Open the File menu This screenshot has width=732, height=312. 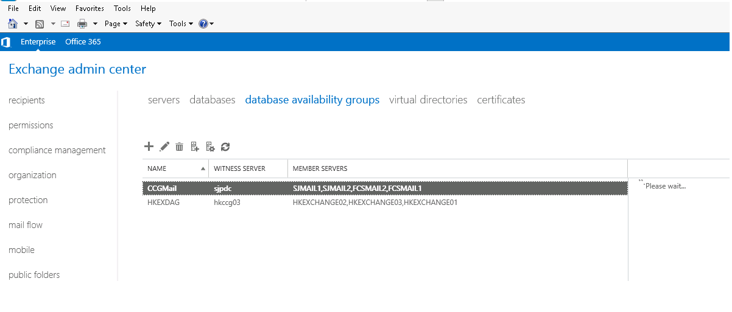pos(13,9)
